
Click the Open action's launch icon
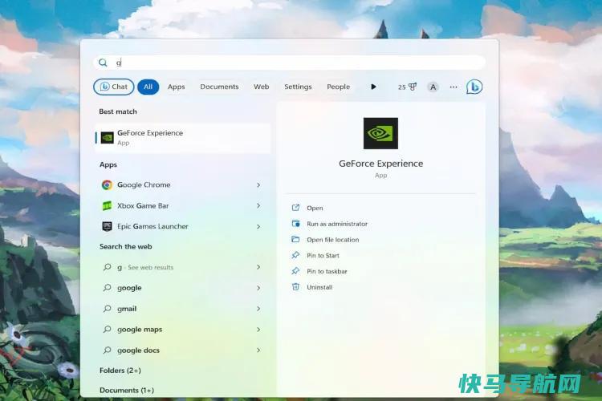295,208
